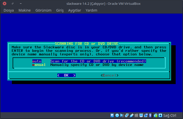Open the Makine menu
The height and width of the screenshot is (119, 183).
tap(25, 10)
